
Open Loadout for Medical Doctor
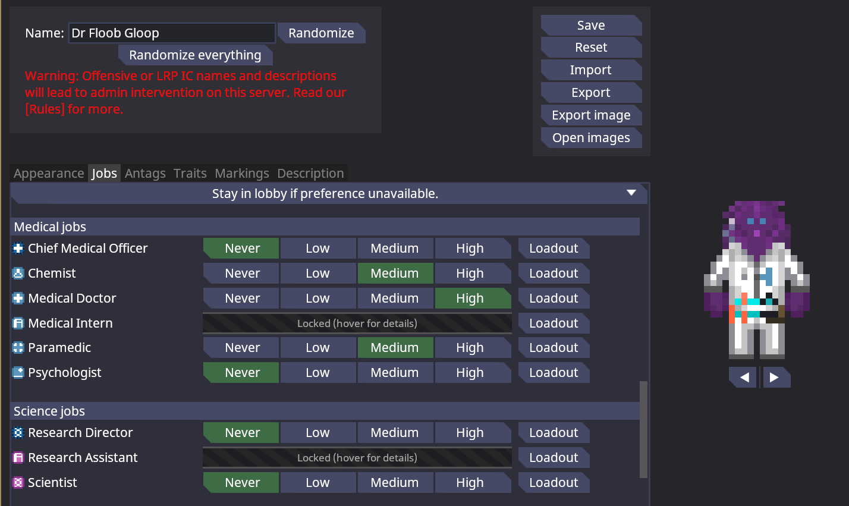[x=554, y=298]
